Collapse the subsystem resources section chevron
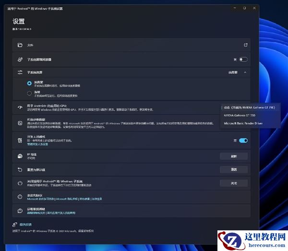The height and width of the screenshot is (251, 288). click(x=245, y=72)
